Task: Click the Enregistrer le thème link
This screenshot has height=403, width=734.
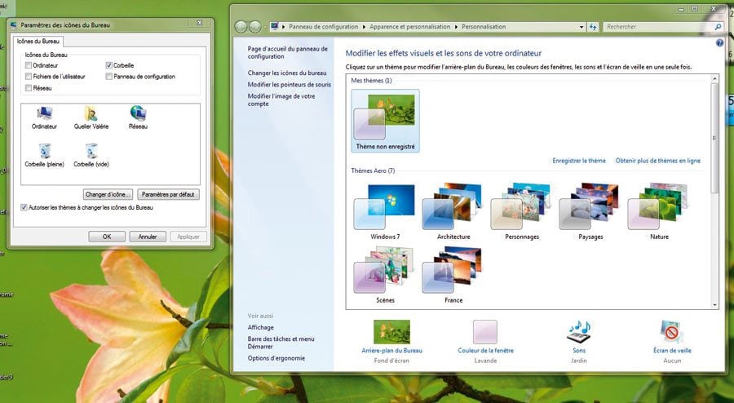Action: coord(578,161)
